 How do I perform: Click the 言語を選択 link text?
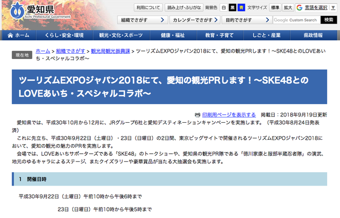click(316, 7)
